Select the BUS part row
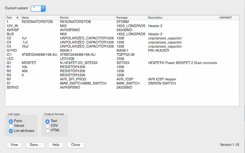This screenshot has height=153, width=245. [122, 34]
